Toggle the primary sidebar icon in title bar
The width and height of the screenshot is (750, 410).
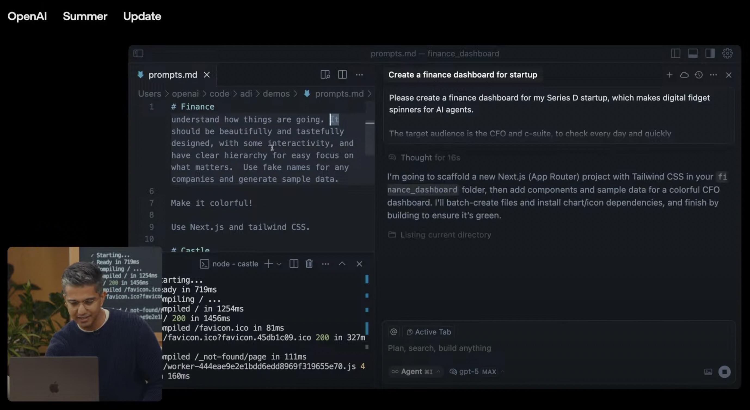pyautogui.click(x=138, y=54)
